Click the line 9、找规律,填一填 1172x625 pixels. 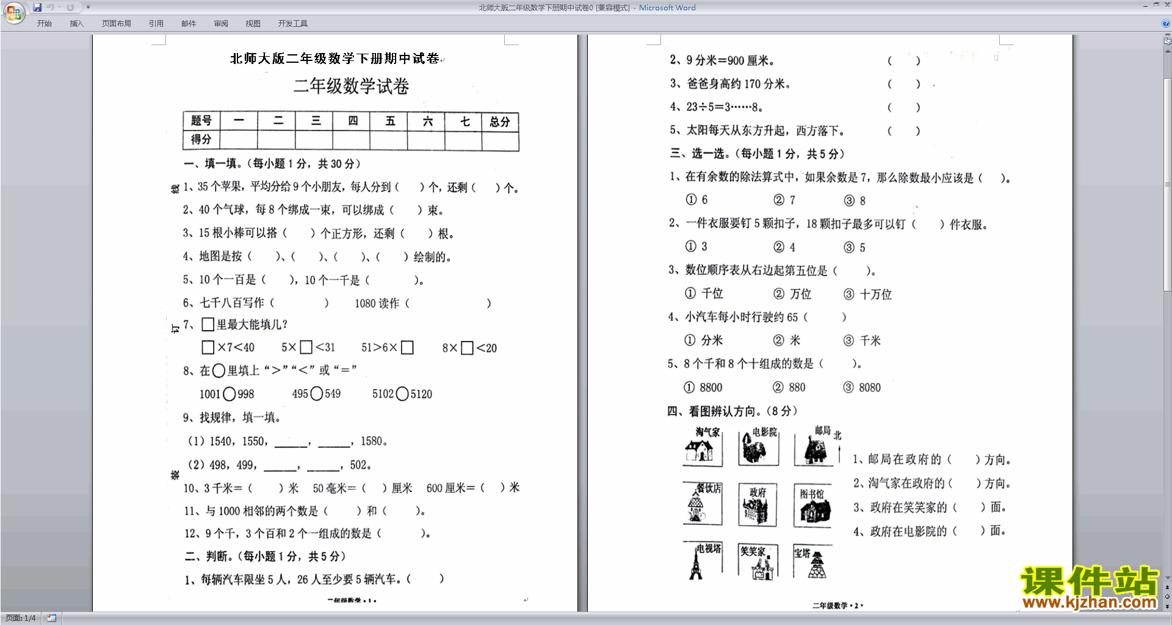[231, 418]
